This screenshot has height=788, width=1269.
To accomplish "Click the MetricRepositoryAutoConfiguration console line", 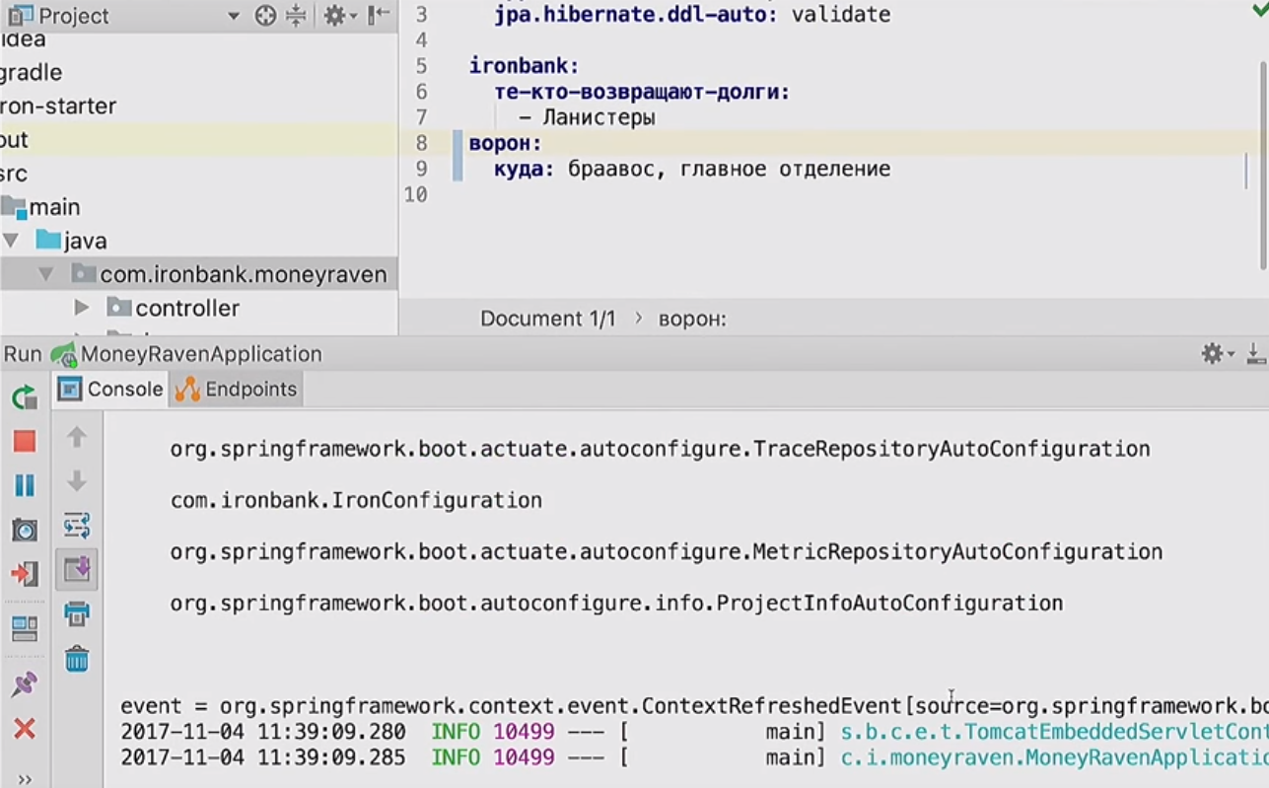I will click(x=667, y=552).
